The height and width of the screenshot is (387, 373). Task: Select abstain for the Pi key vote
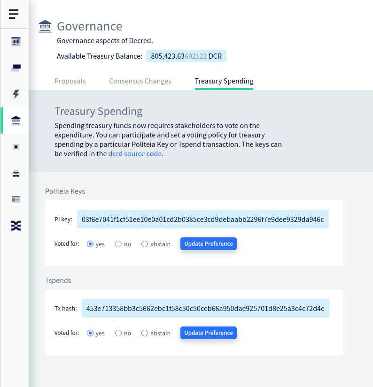(x=145, y=244)
